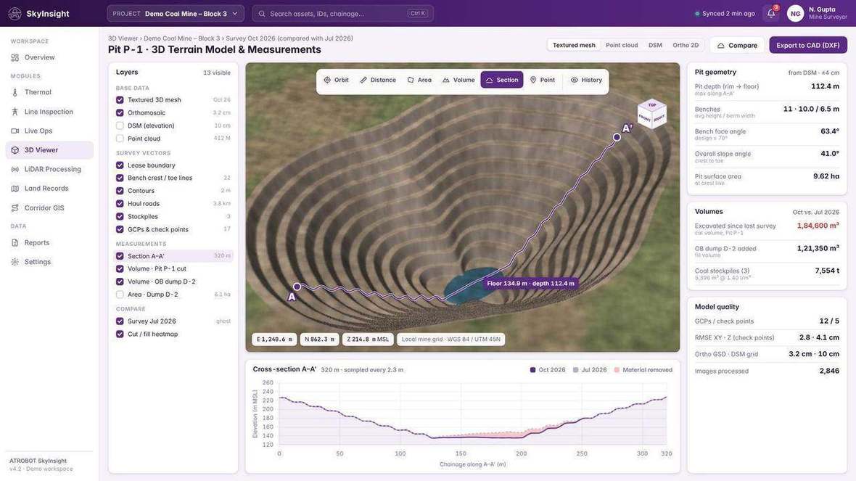Open the Corridor GIS module
This screenshot has height=481, width=856.
point(49,207)
